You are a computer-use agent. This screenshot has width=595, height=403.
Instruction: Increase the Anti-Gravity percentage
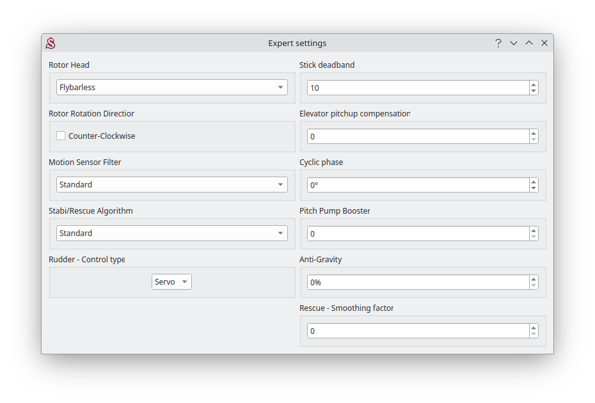pos(534,279)
